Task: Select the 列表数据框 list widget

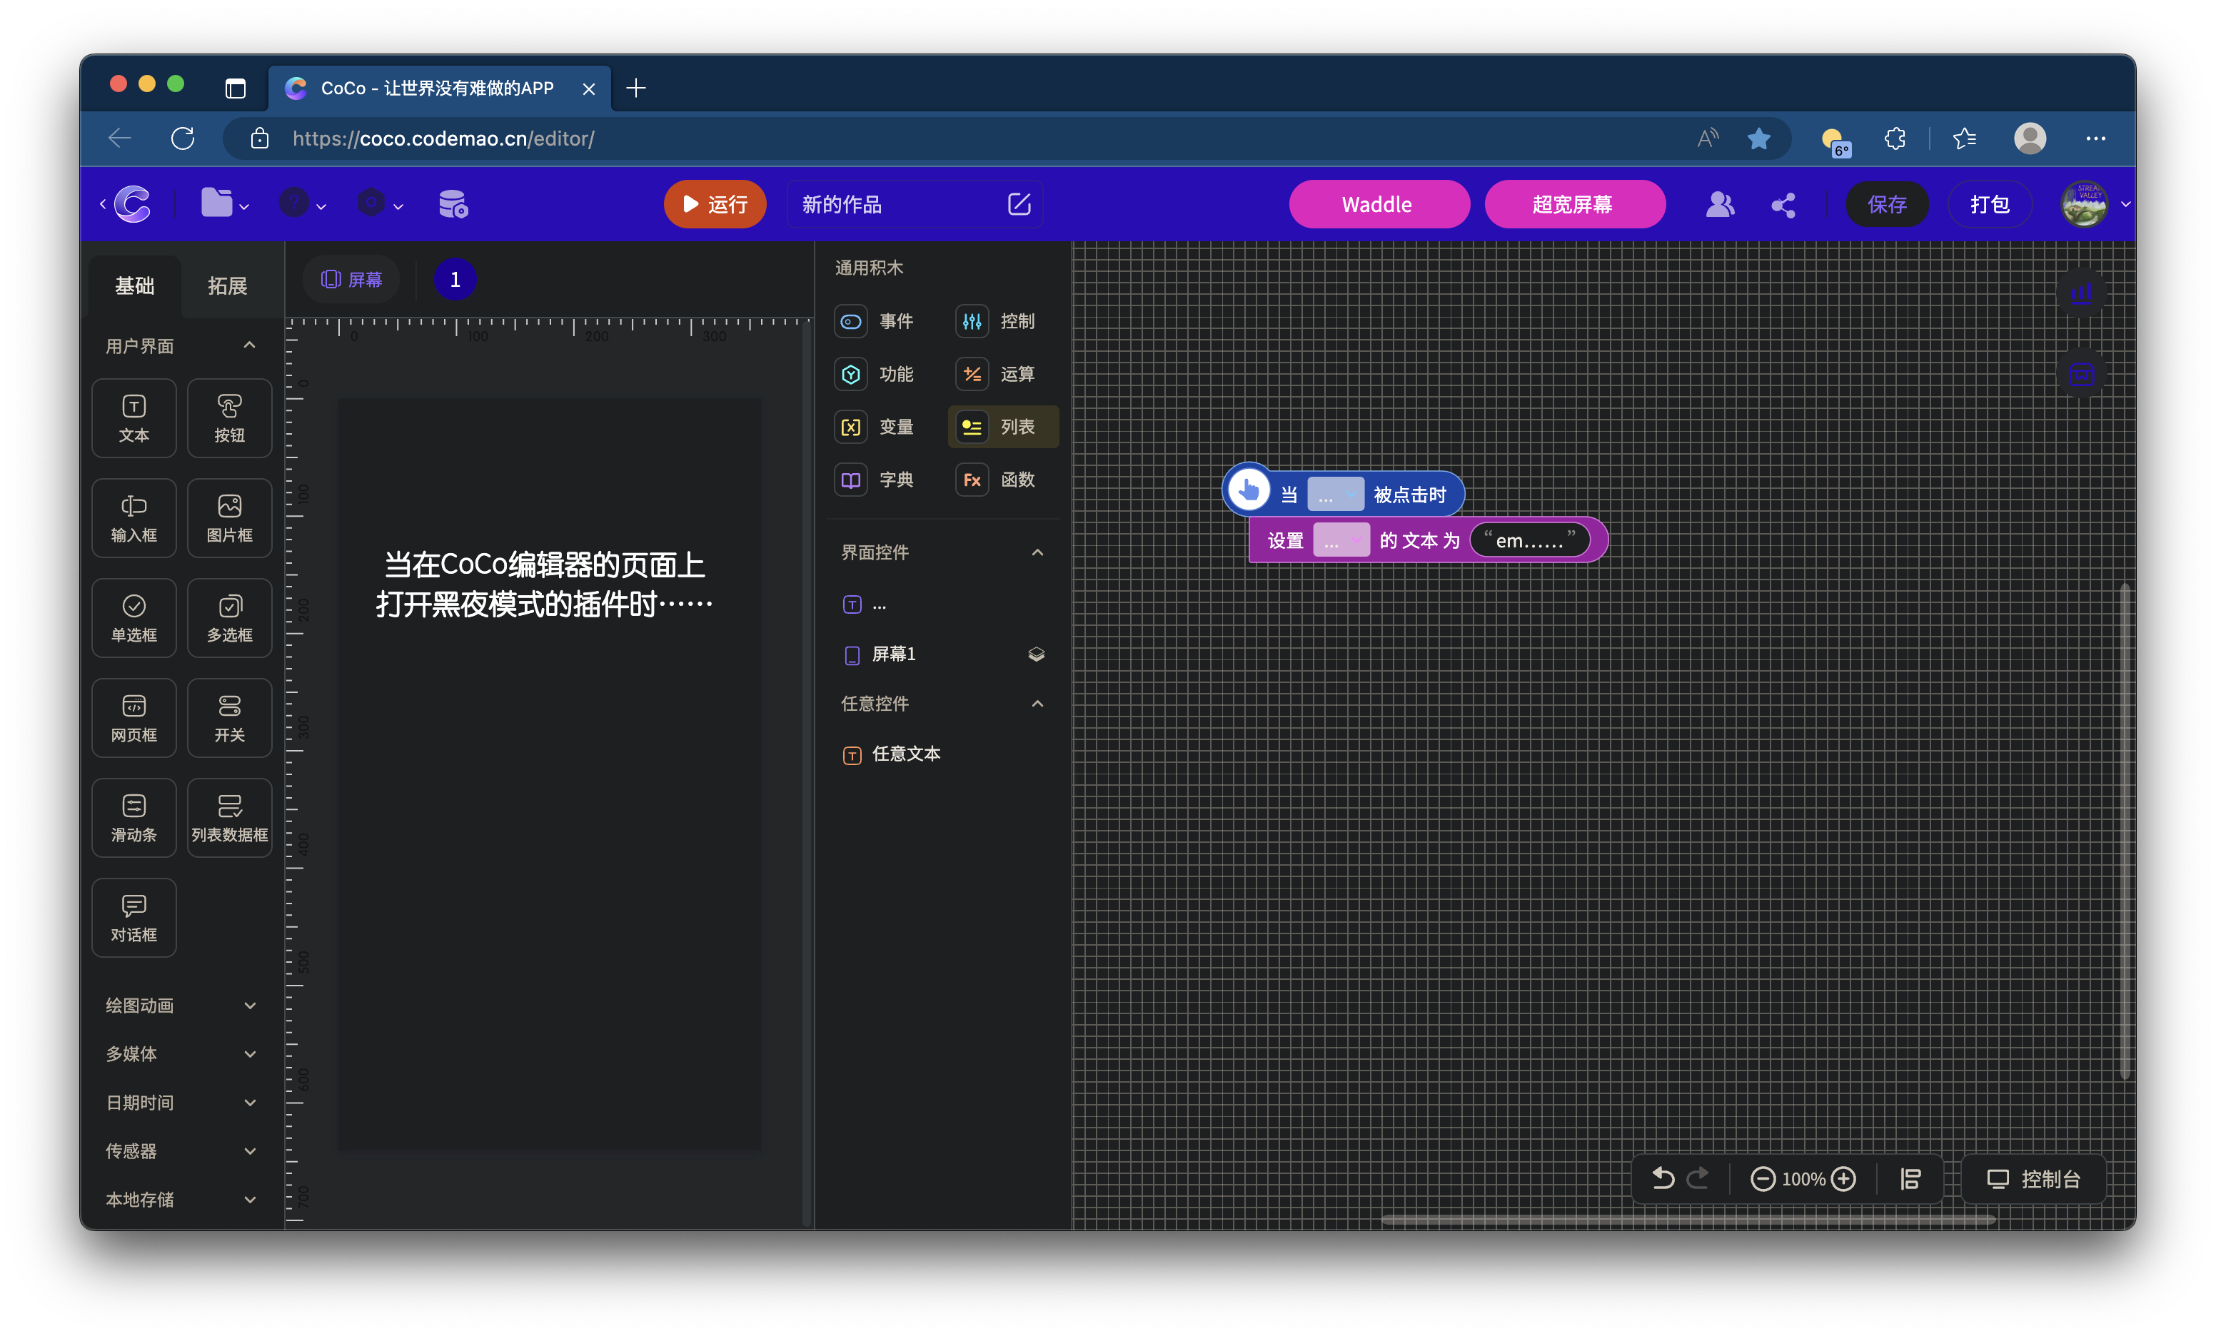Action: 229,817
